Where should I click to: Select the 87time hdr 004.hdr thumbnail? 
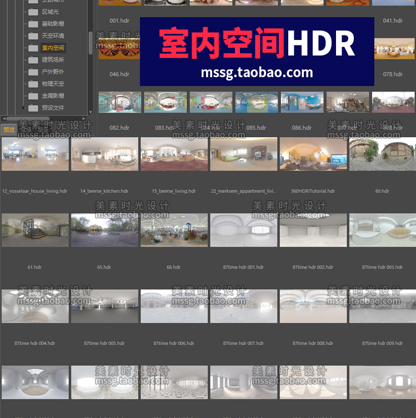click(35, 306)
